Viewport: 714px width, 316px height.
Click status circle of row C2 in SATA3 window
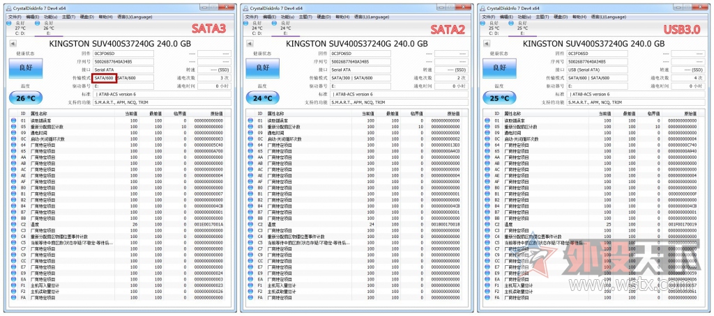[x=14, y=224]
